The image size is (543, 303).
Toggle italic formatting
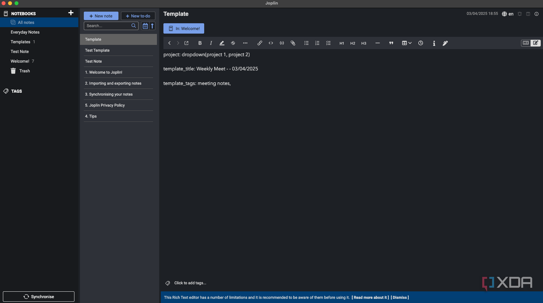click(x=211, y=43)
